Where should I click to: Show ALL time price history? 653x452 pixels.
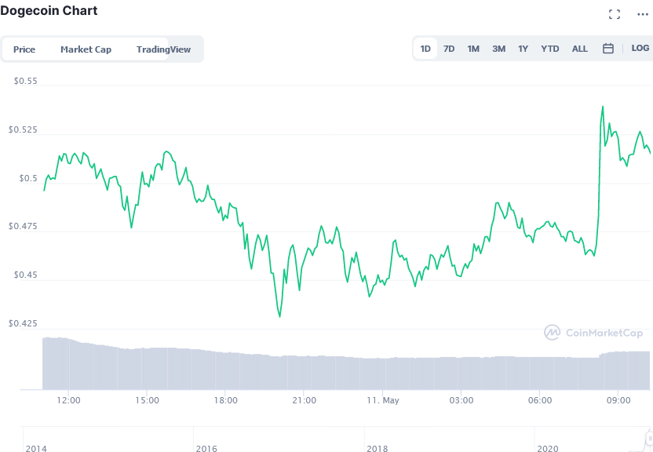pyautogui.click(x=580, y=49)
